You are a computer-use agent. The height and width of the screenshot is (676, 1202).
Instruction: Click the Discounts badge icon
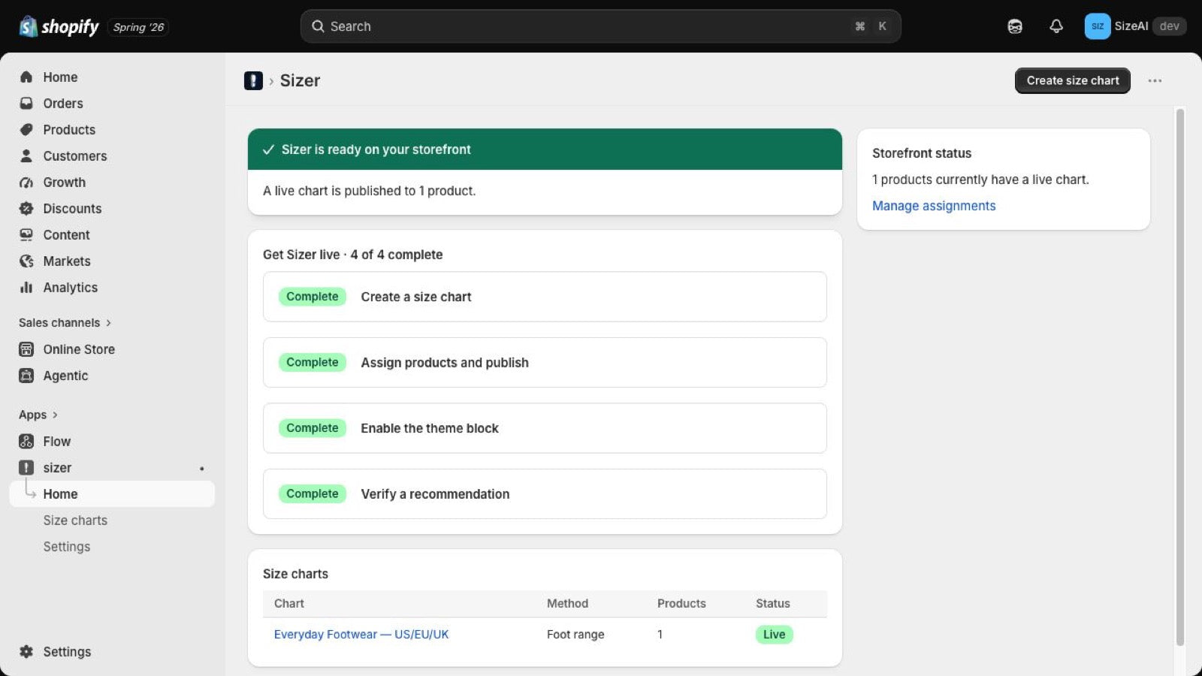tap(26, 208)
